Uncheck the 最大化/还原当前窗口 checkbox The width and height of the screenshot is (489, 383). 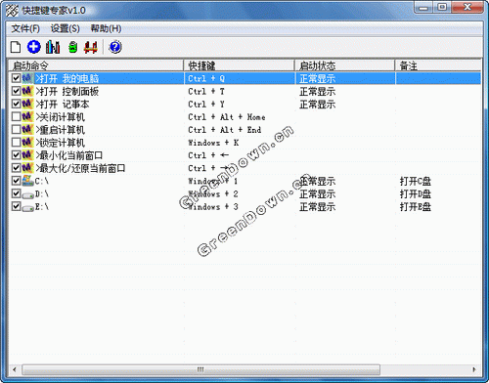[x=16, y=168]
